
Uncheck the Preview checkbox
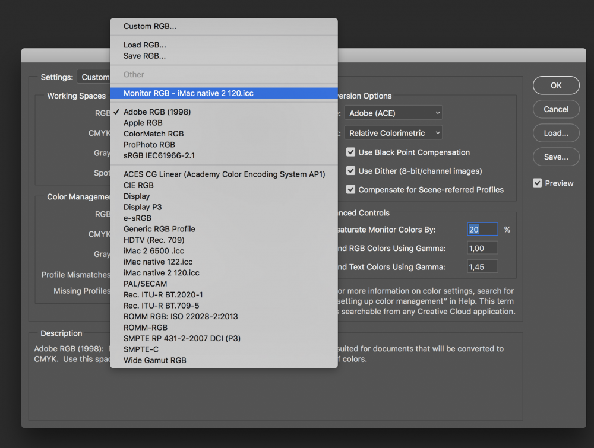(x=537, y=183)
